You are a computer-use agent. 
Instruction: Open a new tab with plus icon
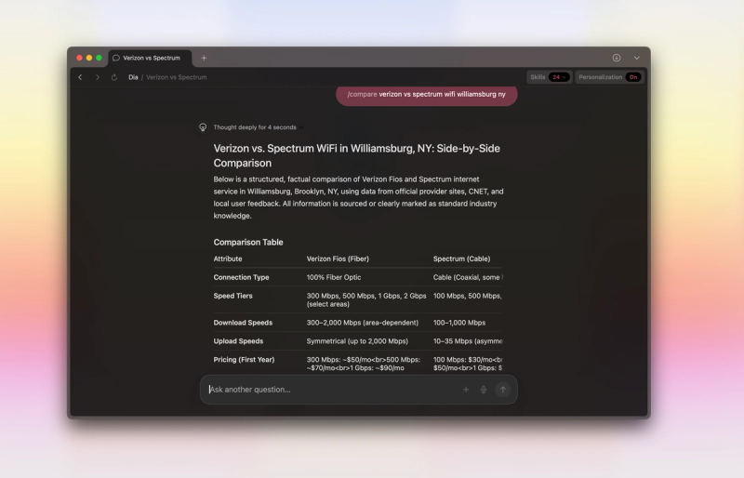click(x=204, y=58)
